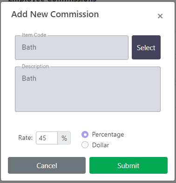Click the percent symbol beside Rate

pyautogui.click(x=64, y=138)
